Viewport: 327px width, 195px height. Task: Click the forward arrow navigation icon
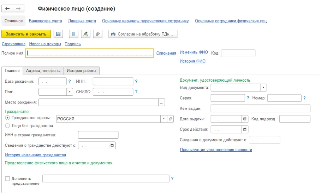(x=18, y=8)
